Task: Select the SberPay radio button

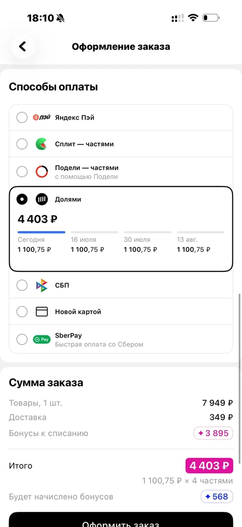Action: point(22,340)
